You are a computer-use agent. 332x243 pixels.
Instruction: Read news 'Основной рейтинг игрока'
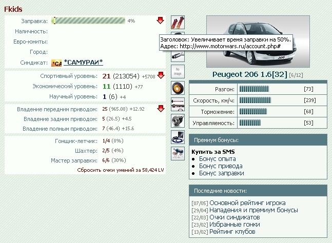247,203
